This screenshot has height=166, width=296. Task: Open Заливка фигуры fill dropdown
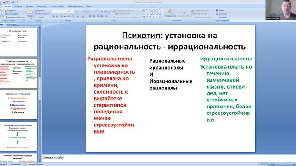point(200,11)
